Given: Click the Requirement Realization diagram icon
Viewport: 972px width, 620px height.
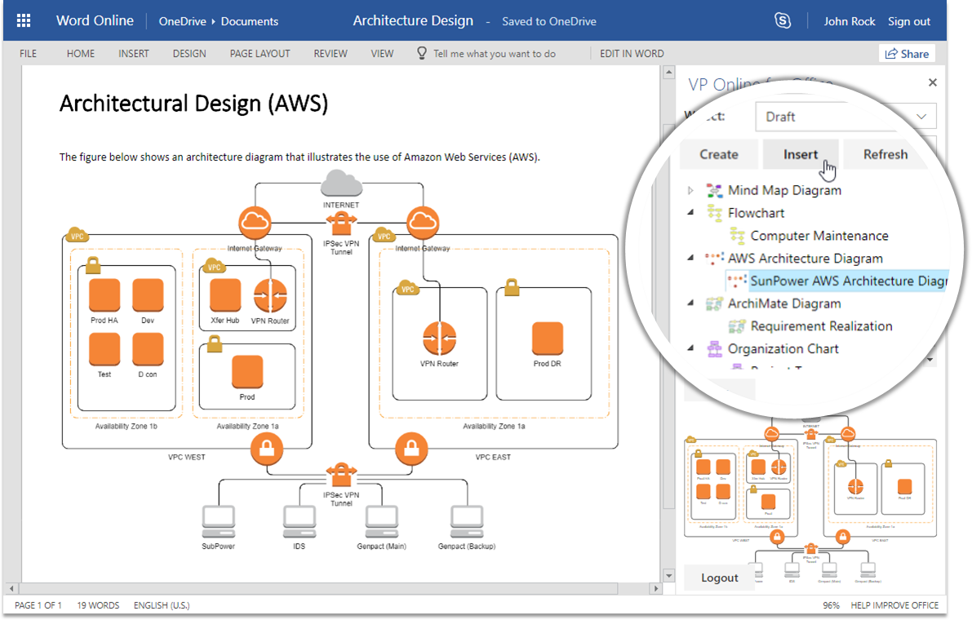Looking at the screenshot, I should (736, 325).
